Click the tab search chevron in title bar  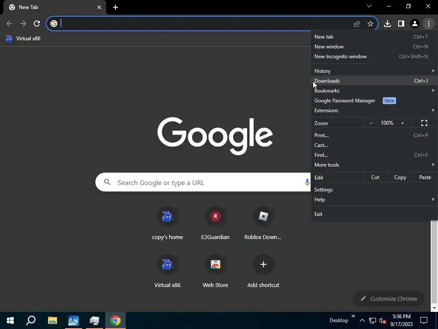tap(369, 6)
